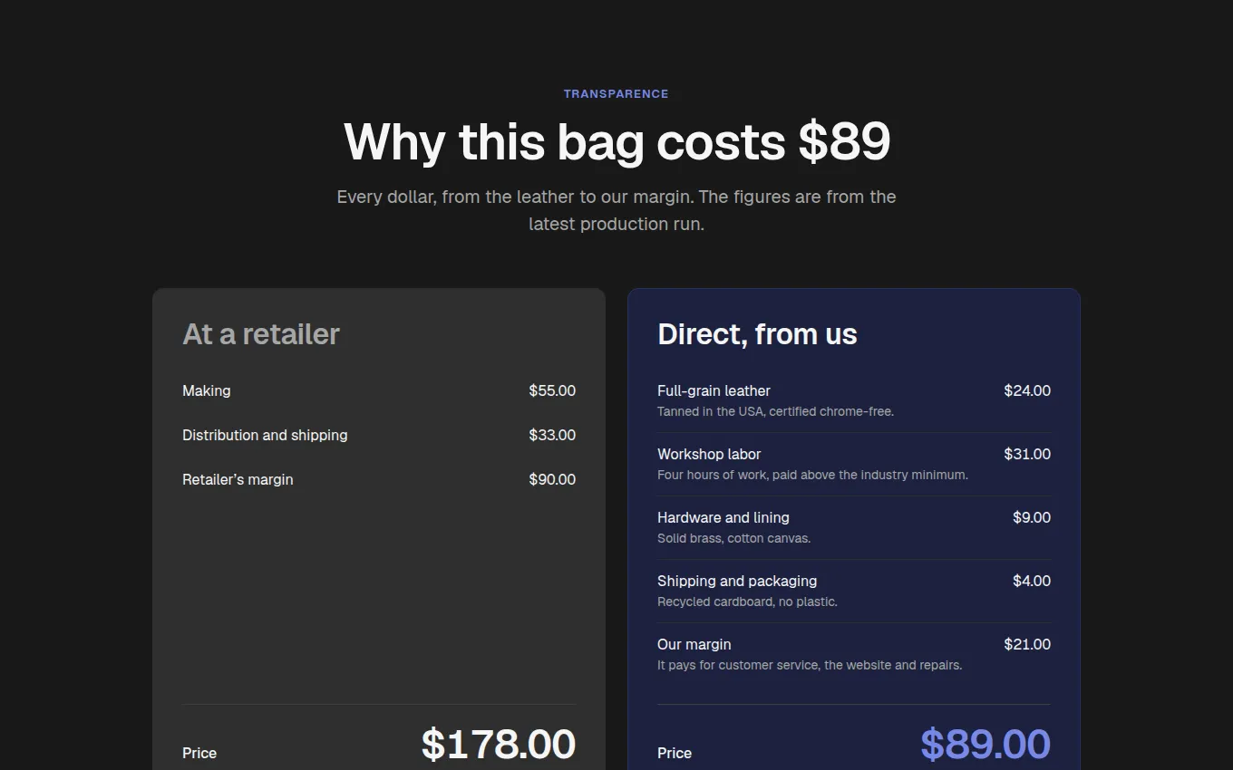Click 'Tanned in the USA' description text
Screen dimensions: 1233x770
[776, 412]
